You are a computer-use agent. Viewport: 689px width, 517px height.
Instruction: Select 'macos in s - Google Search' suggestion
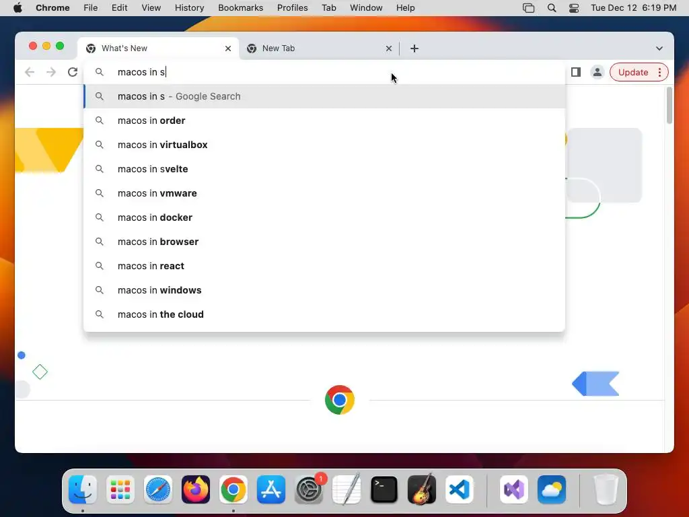(324, 96)
